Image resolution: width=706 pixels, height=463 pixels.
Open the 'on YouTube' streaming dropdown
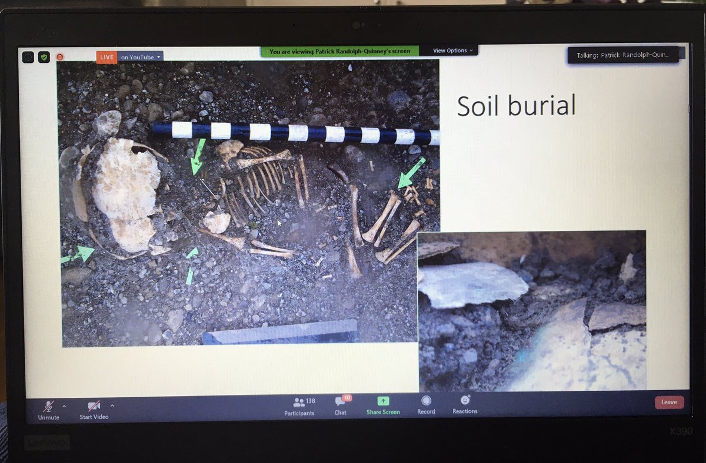point(139,57)
